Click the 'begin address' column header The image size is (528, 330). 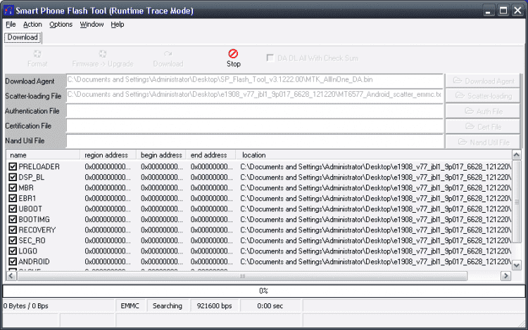[x=161, y=155]
